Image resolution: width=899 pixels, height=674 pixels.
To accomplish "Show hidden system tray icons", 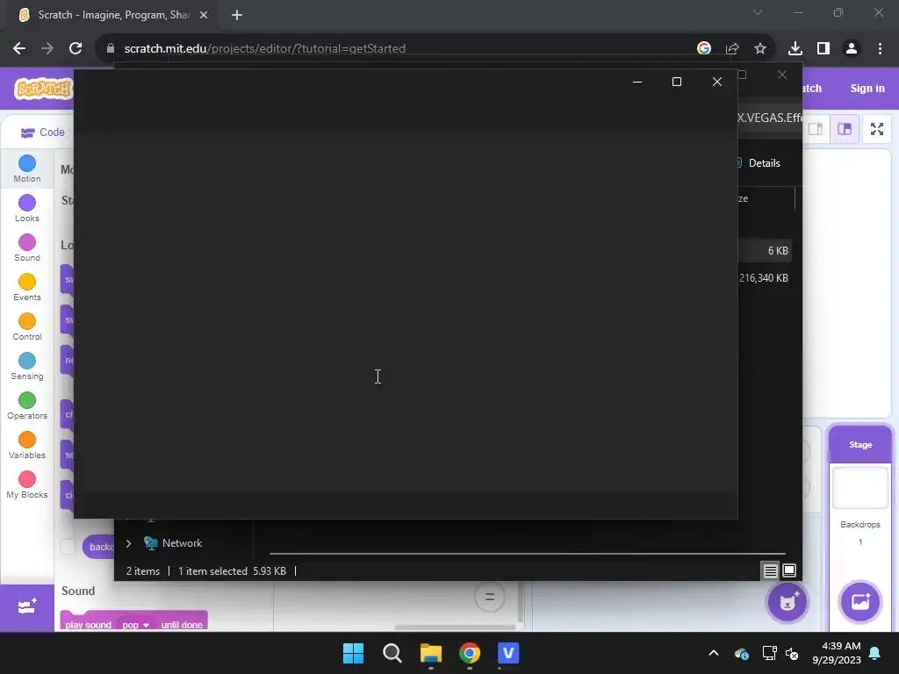I will point(714,653).
